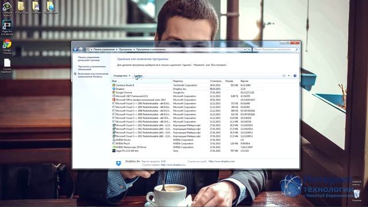
Task: Click the Sony publisher cell
Action: point(175,151)
